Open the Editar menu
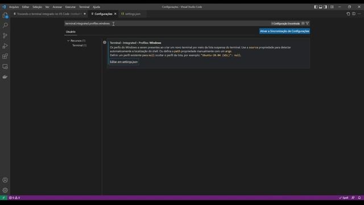The width and height of the screenshot is (364, 205). [x=26, y=7]
